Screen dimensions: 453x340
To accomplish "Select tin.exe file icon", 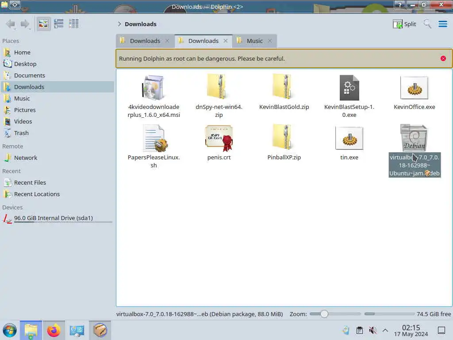I will click(x=349, y=138).
